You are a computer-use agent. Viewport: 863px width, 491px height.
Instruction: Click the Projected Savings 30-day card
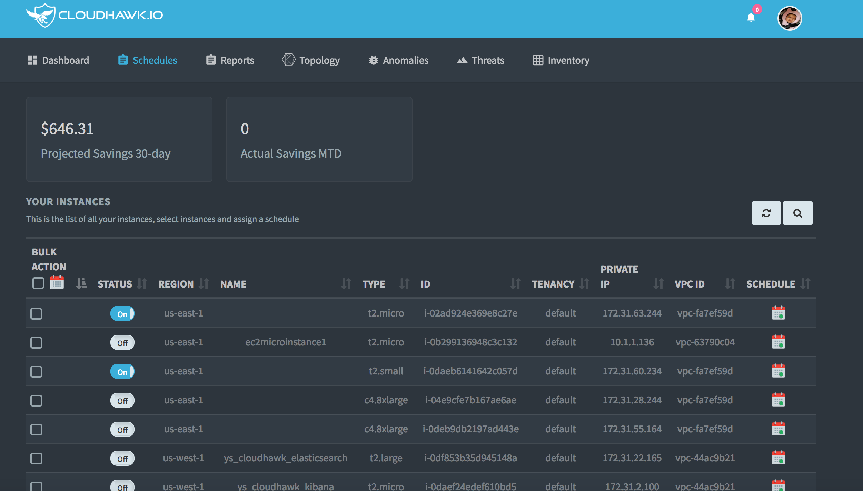tap(119, 139)
